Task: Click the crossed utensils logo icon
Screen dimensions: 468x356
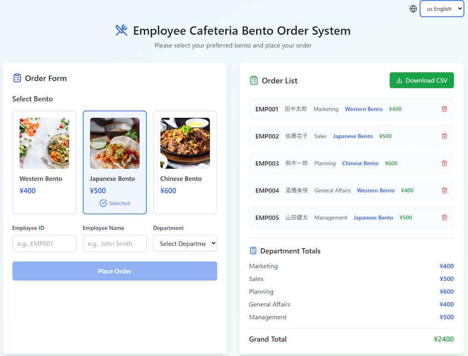Action: click(122, 30)
